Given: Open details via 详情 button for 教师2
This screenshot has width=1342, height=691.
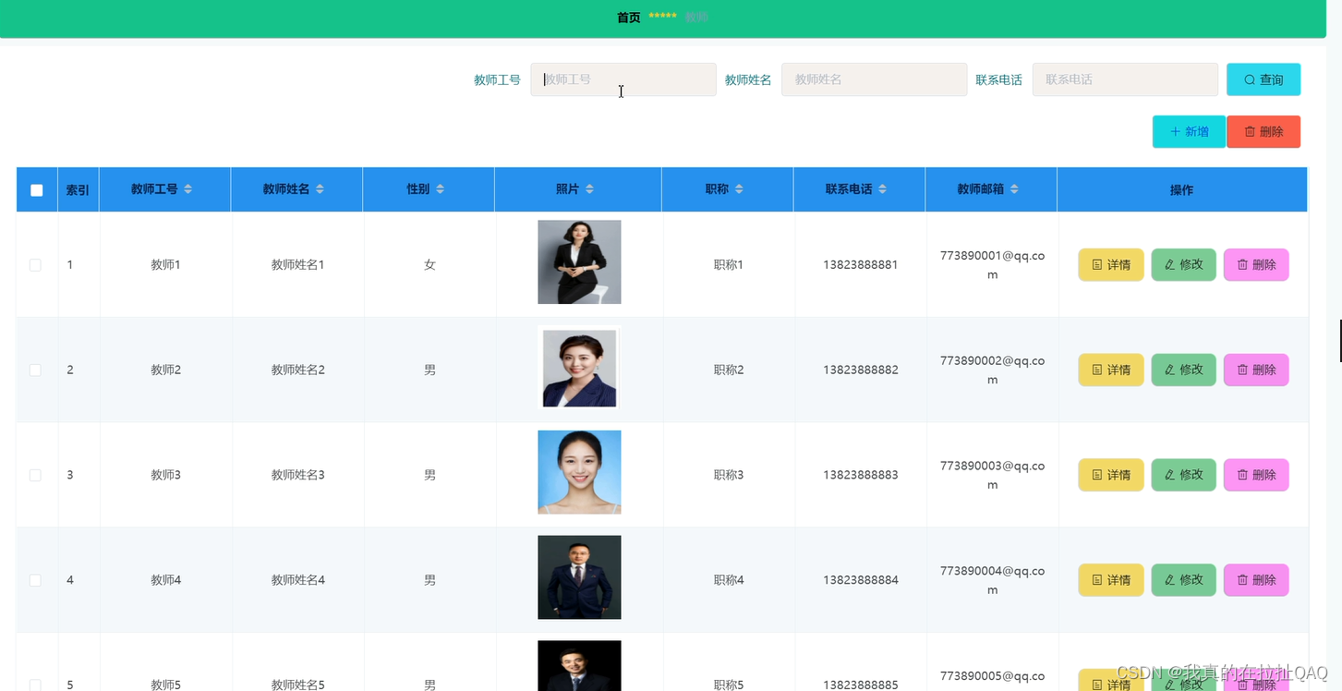Looking at the screenshot, I should click(1110, 370).
